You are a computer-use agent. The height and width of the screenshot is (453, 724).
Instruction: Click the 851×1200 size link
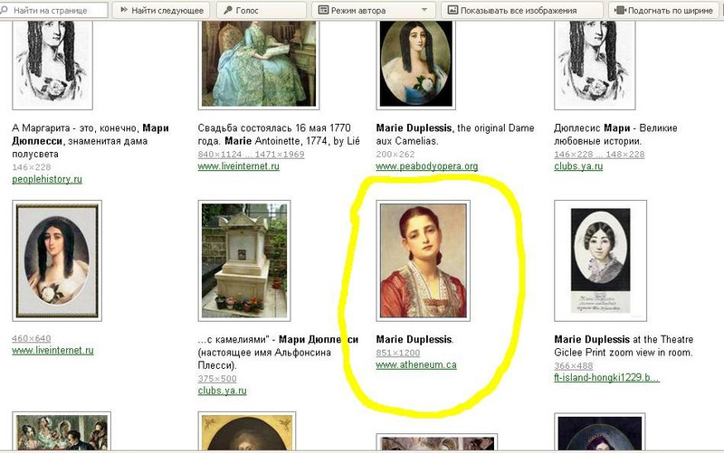click(397, 353)
